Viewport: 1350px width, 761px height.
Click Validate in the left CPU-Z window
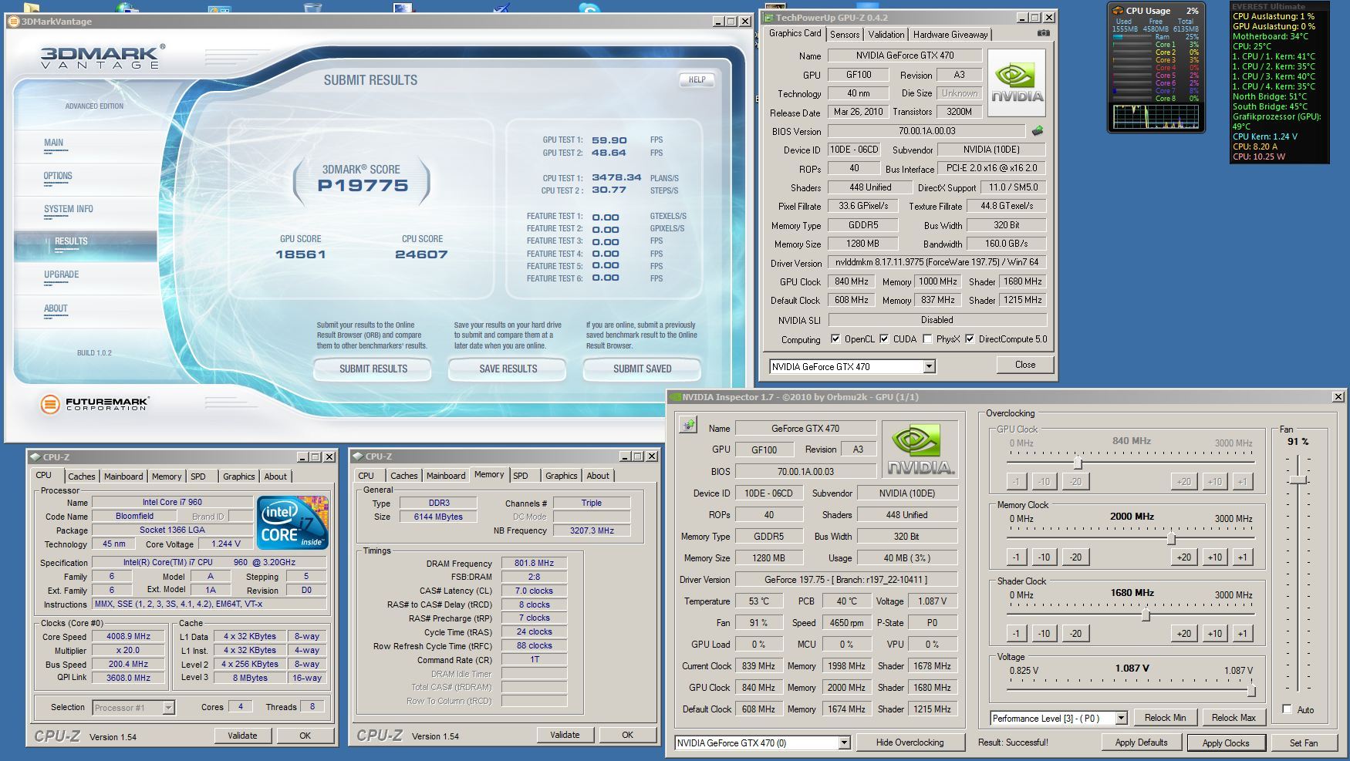[x=242, y=736]
